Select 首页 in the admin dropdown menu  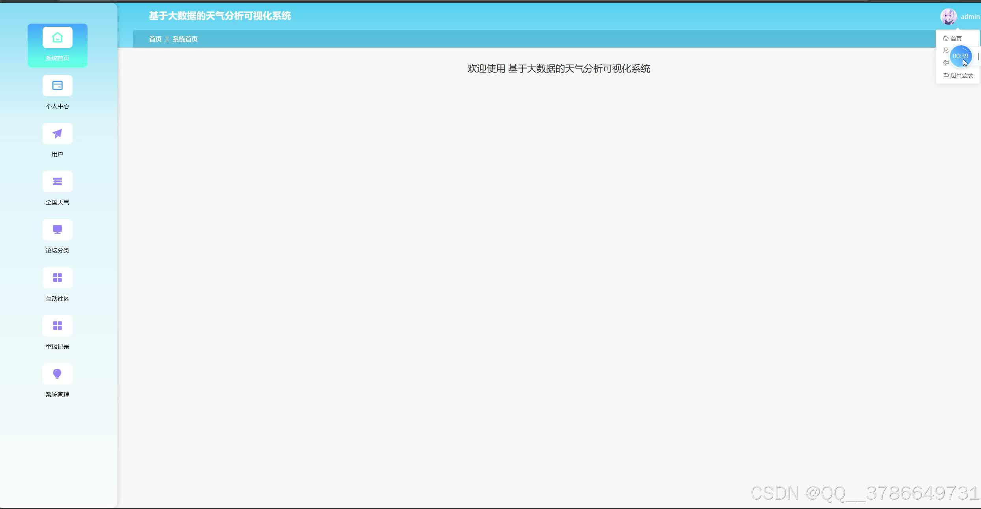[x=956, y=38]
